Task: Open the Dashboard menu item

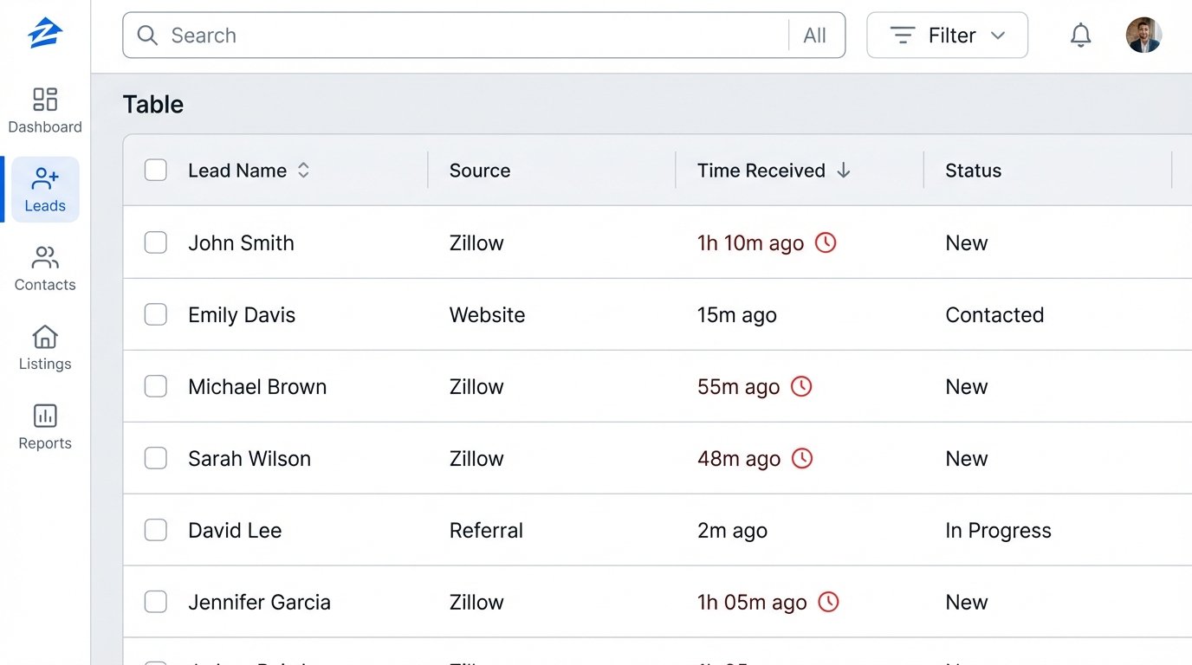Action: (x=44, y=111)
